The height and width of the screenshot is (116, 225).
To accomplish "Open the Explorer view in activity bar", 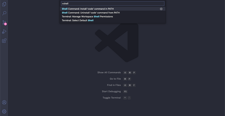I will point(4,4).
